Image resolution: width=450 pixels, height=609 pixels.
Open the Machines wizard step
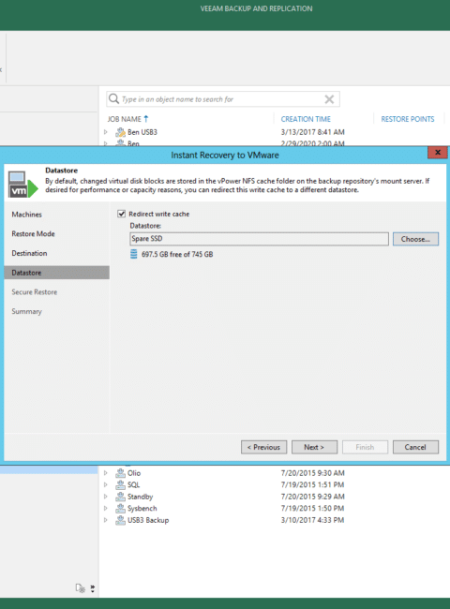tap(26, 215)
